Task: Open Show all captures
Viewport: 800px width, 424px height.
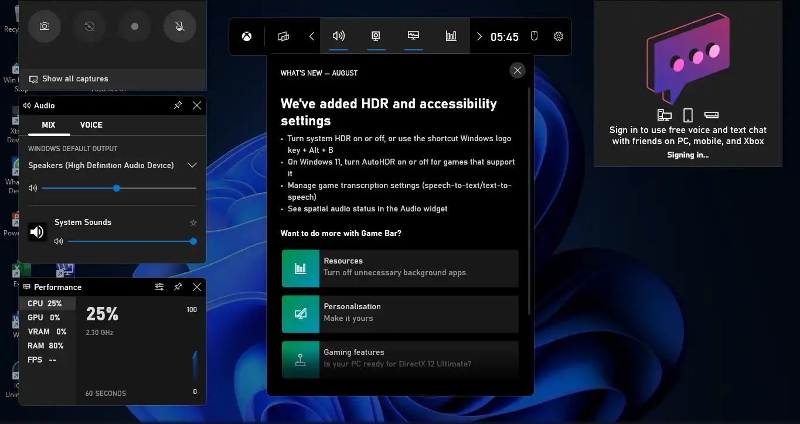Action: click(x=113, y=78)
